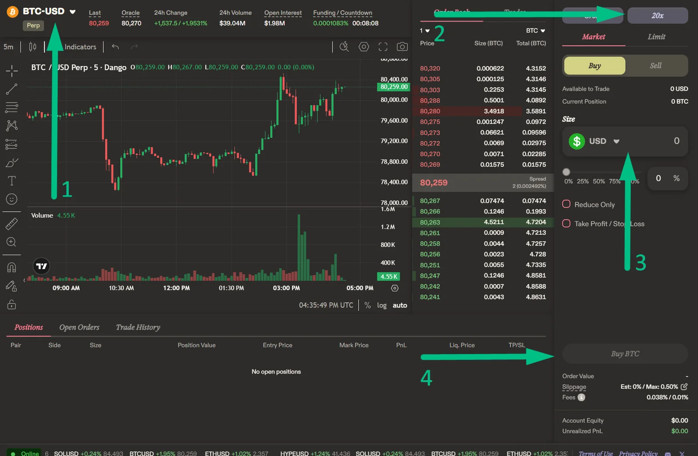This screenshot has height=456, width=698.
Task: Open the Open Orders tab
Action: click(x=79, y=327)
